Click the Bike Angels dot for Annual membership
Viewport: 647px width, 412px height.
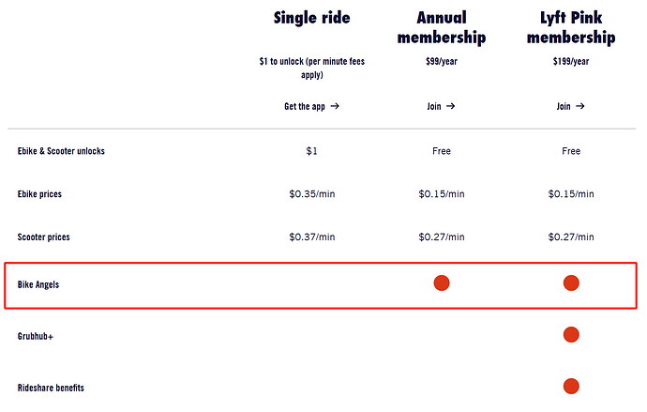coord(441,282)
